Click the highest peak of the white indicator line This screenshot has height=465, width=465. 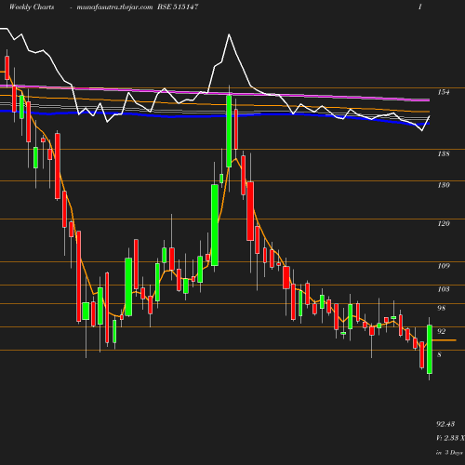pyautogui.click(x=229, y=34)
